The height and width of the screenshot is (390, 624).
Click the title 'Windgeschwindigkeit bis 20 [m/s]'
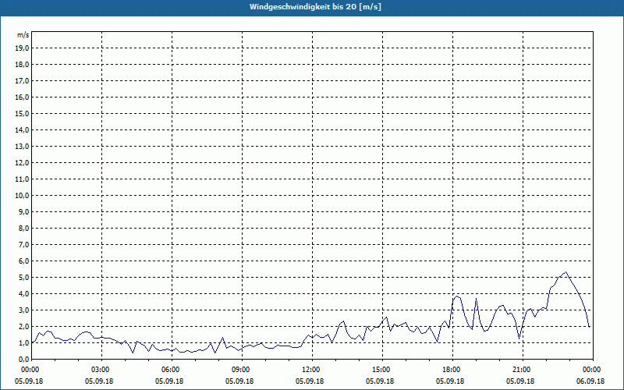tap(315, 7)
